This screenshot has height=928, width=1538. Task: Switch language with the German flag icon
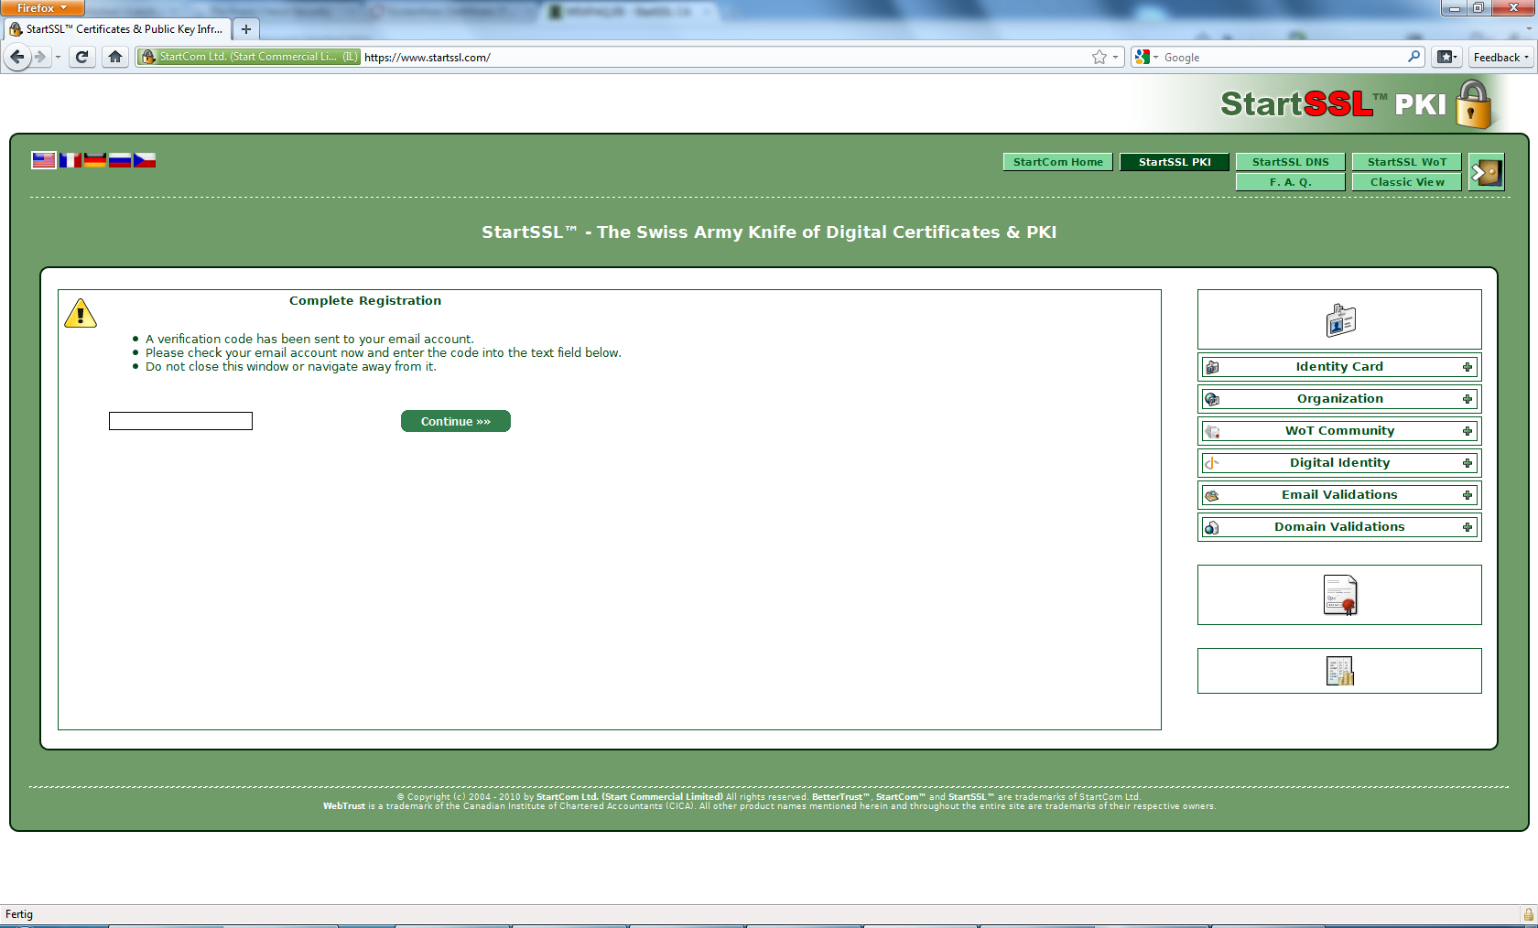coord(95,160)
